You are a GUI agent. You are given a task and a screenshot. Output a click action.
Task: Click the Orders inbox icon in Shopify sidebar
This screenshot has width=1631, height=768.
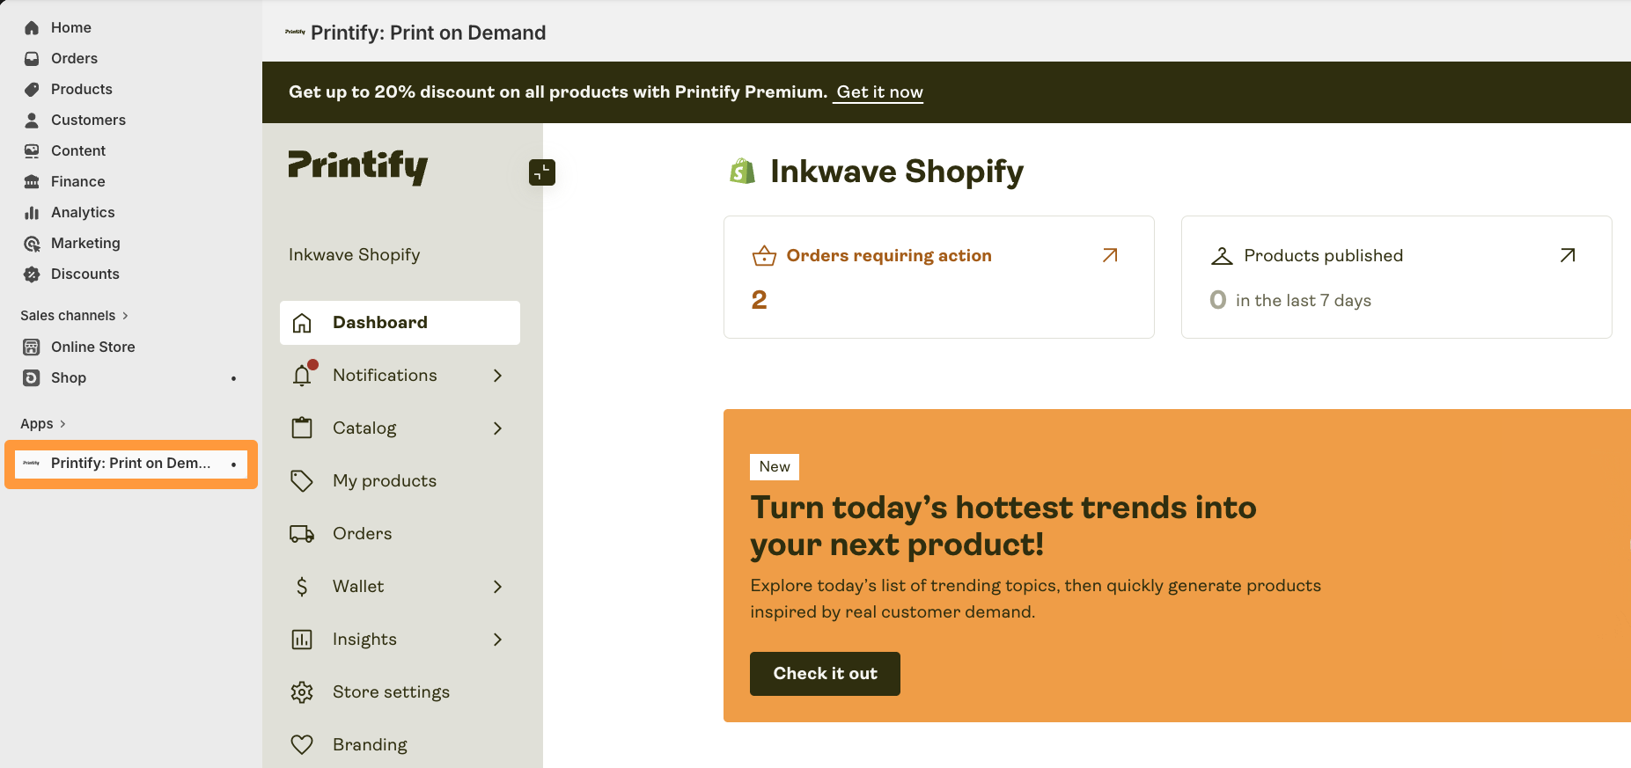coord(32,59)
